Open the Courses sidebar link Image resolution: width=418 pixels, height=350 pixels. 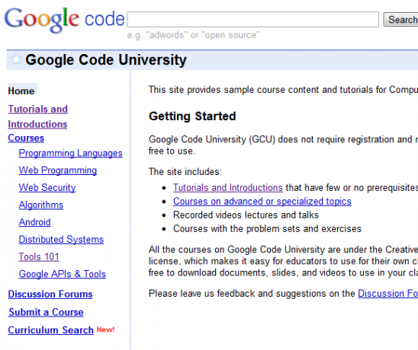point(26,138)
